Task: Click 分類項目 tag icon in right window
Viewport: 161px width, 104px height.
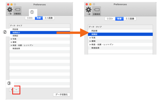Action: click(97, 11)
